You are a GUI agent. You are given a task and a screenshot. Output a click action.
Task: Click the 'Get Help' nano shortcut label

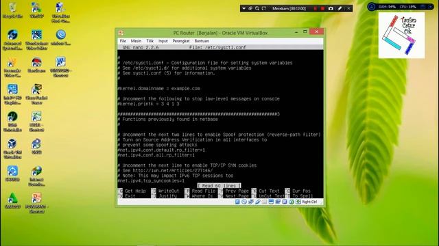coord(135,191)
